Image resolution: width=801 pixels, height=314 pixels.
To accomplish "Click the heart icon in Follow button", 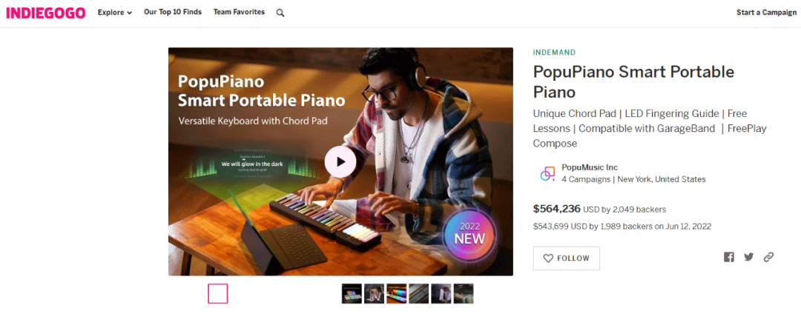I will [548, 258].
